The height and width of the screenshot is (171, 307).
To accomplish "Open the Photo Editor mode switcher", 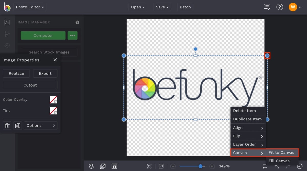I will pos(30,7).
